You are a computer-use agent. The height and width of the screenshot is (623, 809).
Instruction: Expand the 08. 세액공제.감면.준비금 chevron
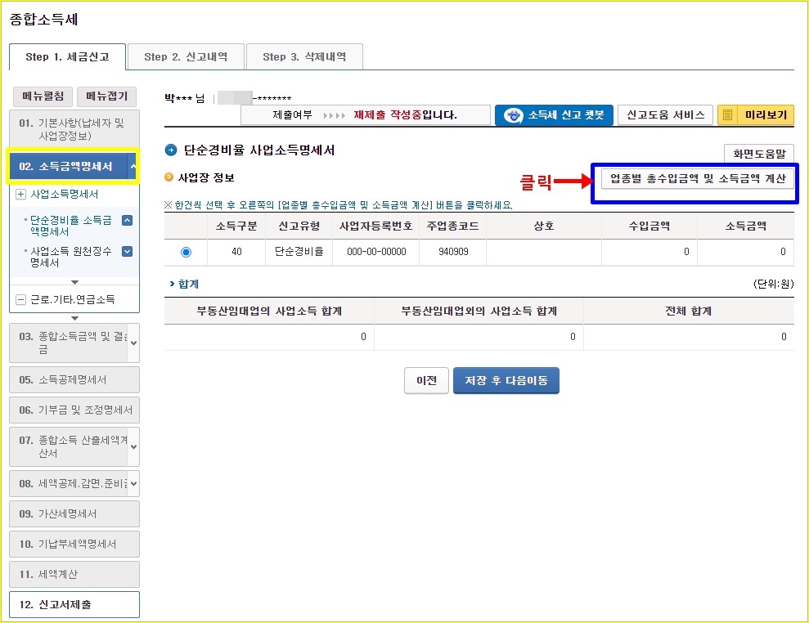(x=133, y=484)
